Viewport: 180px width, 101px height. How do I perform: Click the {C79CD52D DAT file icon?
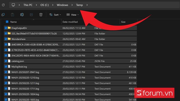pos(9,50)
